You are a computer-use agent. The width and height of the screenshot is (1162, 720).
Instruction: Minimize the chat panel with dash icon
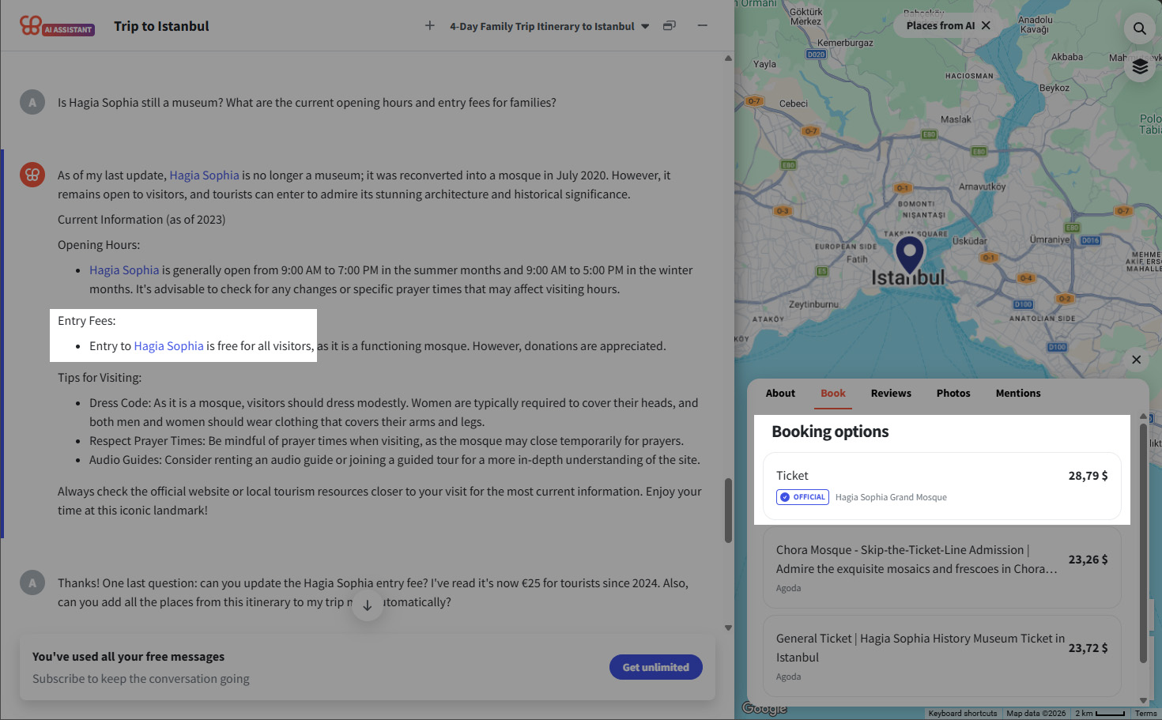pyautogui.click(x=702, y=25)
